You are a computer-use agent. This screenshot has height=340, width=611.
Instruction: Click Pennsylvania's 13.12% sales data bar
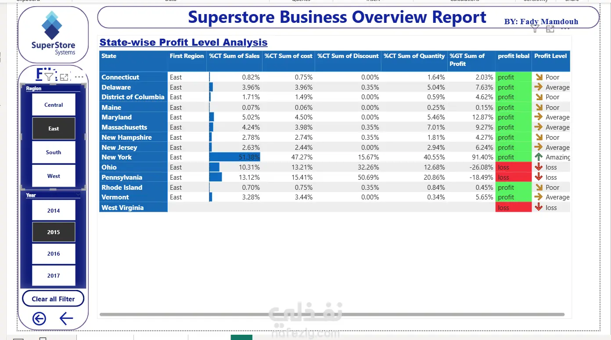coord(216,177)
